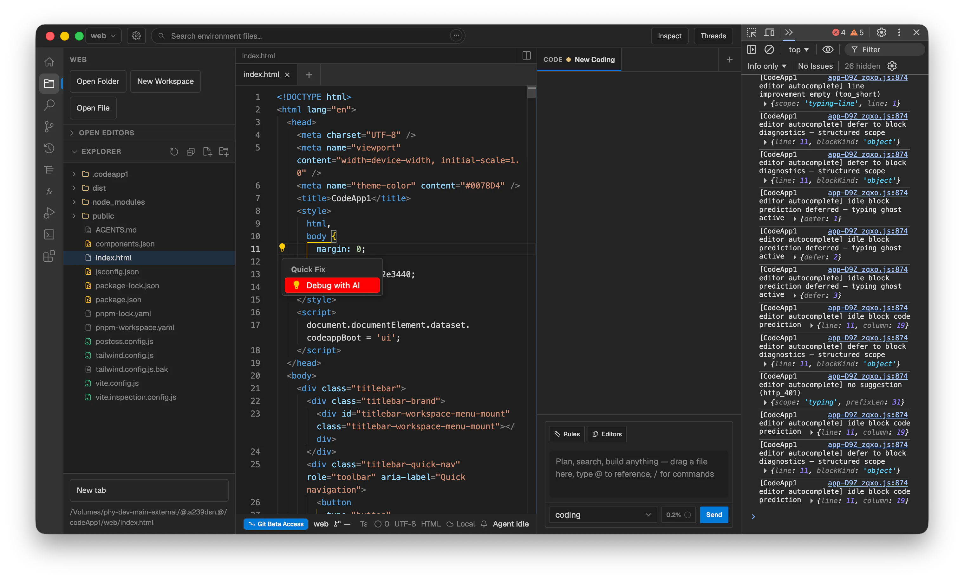Click the lightbulb on line 11
Image resolution: width=964 pixels, height=581 pixels.
[x=282, y=247]
